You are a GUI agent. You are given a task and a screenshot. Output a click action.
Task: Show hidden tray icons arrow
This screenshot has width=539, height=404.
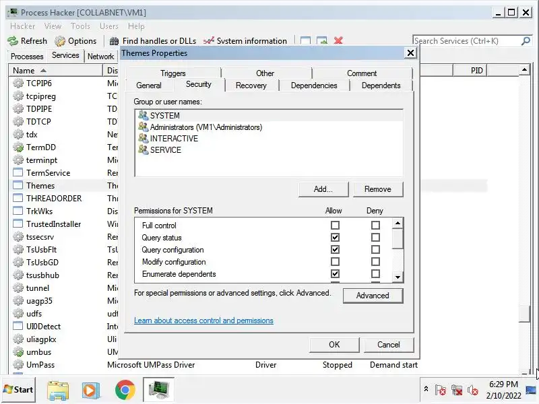click(x=426, y=389)
